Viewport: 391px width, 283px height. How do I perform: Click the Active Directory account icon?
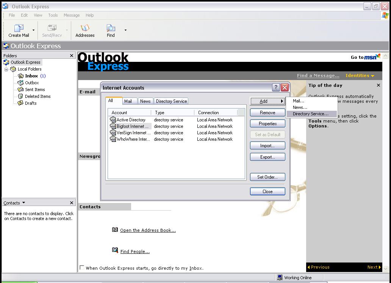(x=113, y=119)
